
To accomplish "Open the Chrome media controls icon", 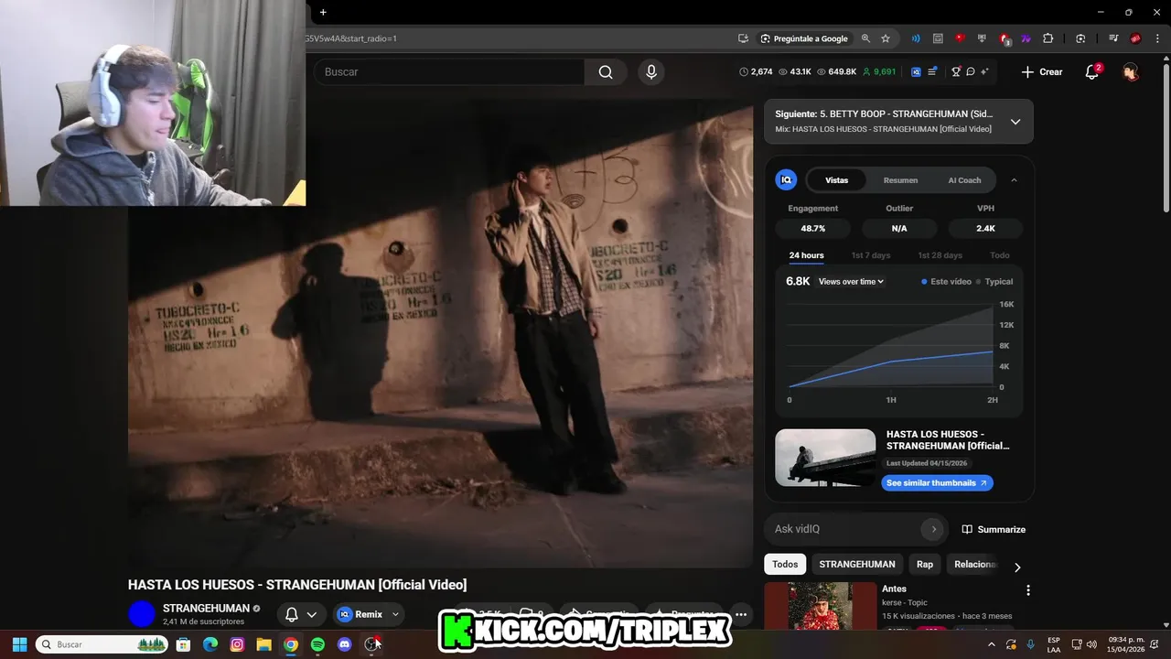I will (1113, 38).
